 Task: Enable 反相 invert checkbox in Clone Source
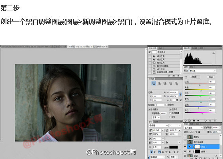click(170, 117)
